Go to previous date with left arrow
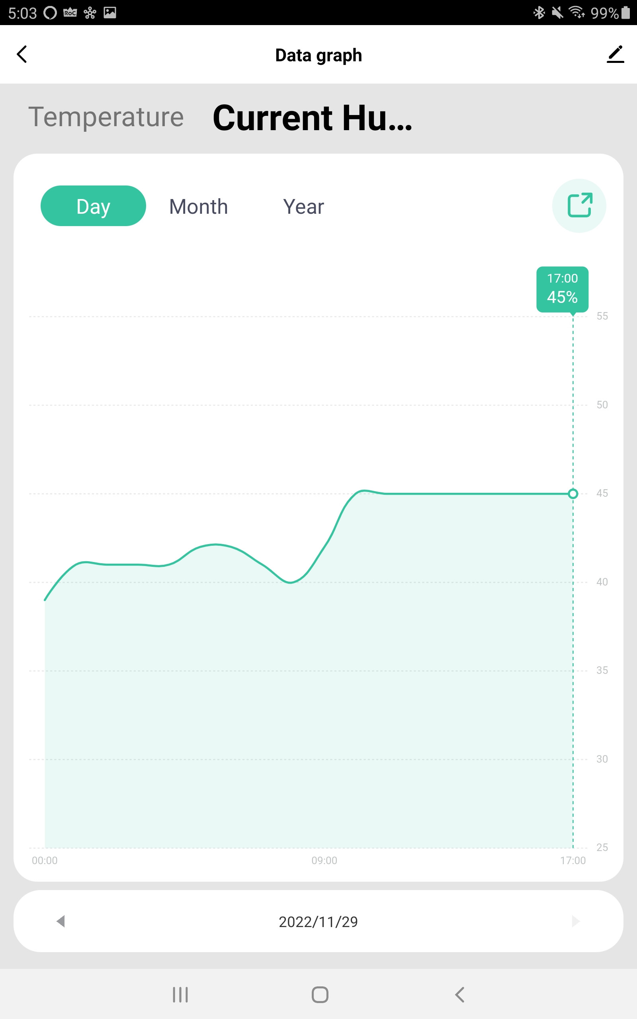This screenshot has height=1019, width=637. (x=61, y=921)
